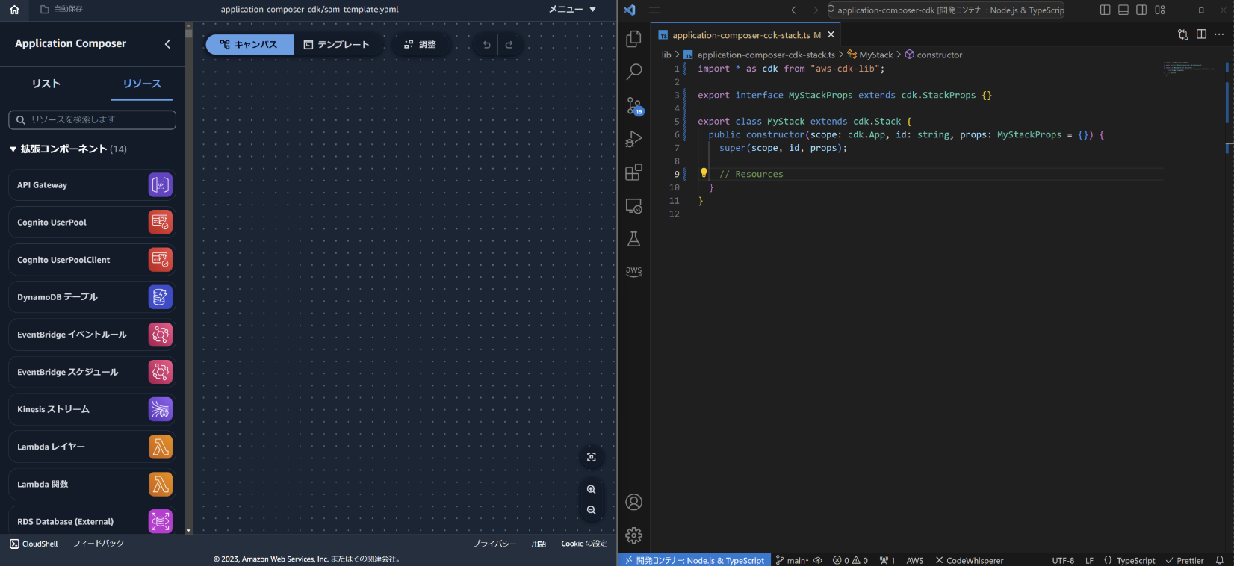Select the Lambda レイヤー resource icon
This screenshot has width=1234, height=566.
point(161,447)
